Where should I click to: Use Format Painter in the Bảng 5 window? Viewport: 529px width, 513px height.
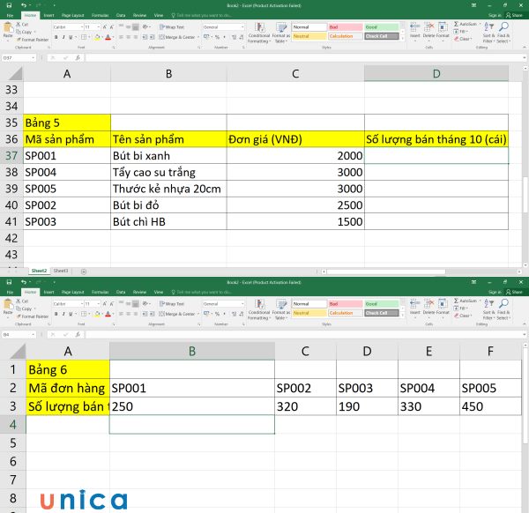click(33, 40)
